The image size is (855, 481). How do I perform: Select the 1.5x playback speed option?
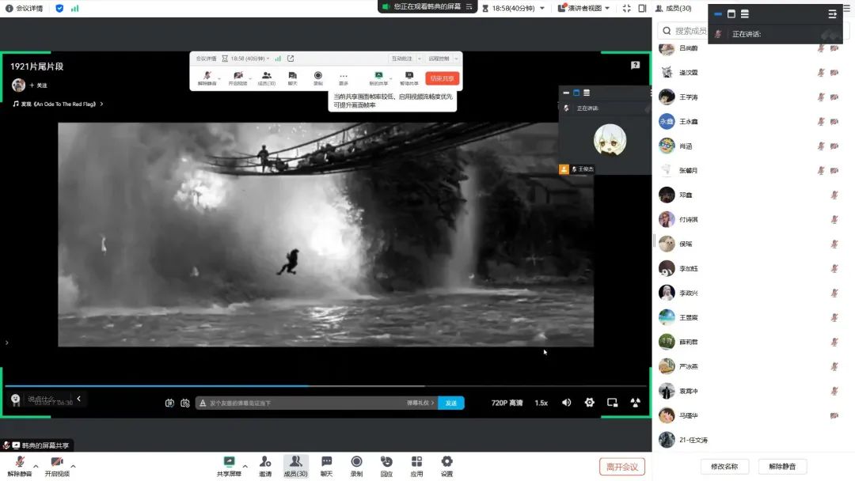coord(541,403)
